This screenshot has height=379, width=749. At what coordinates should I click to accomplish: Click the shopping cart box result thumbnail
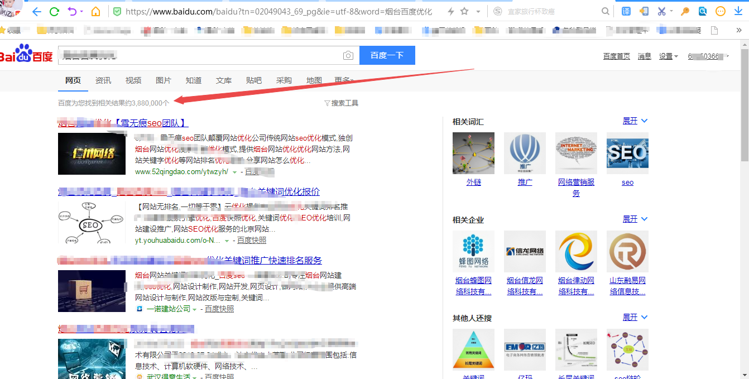click(92, 291)
